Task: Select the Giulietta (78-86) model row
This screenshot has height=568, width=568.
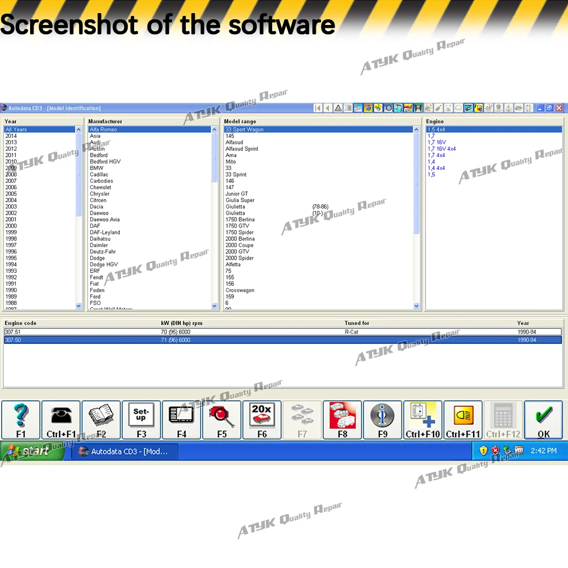Action: pos(319,207)
